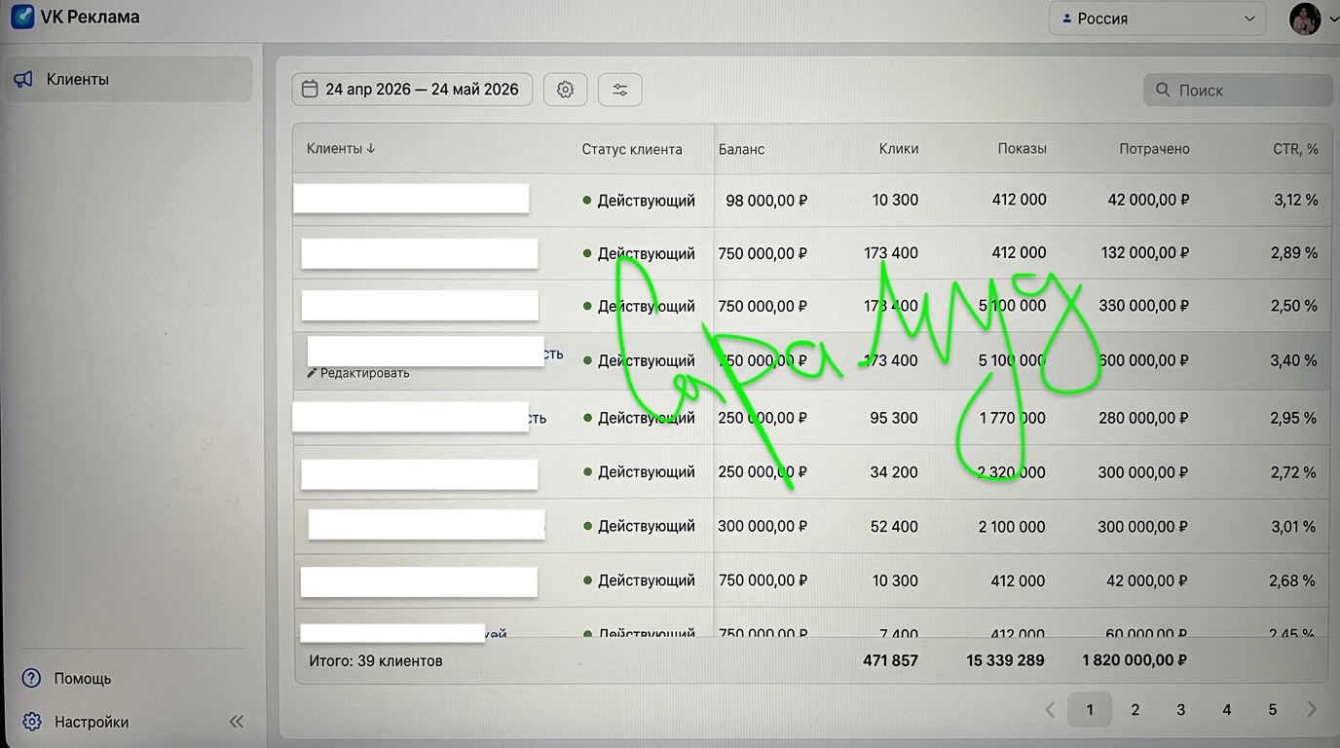The image size is (1340, 748).
Task: Click the Помощь question mark icon
Action: [x=32, y=678]
